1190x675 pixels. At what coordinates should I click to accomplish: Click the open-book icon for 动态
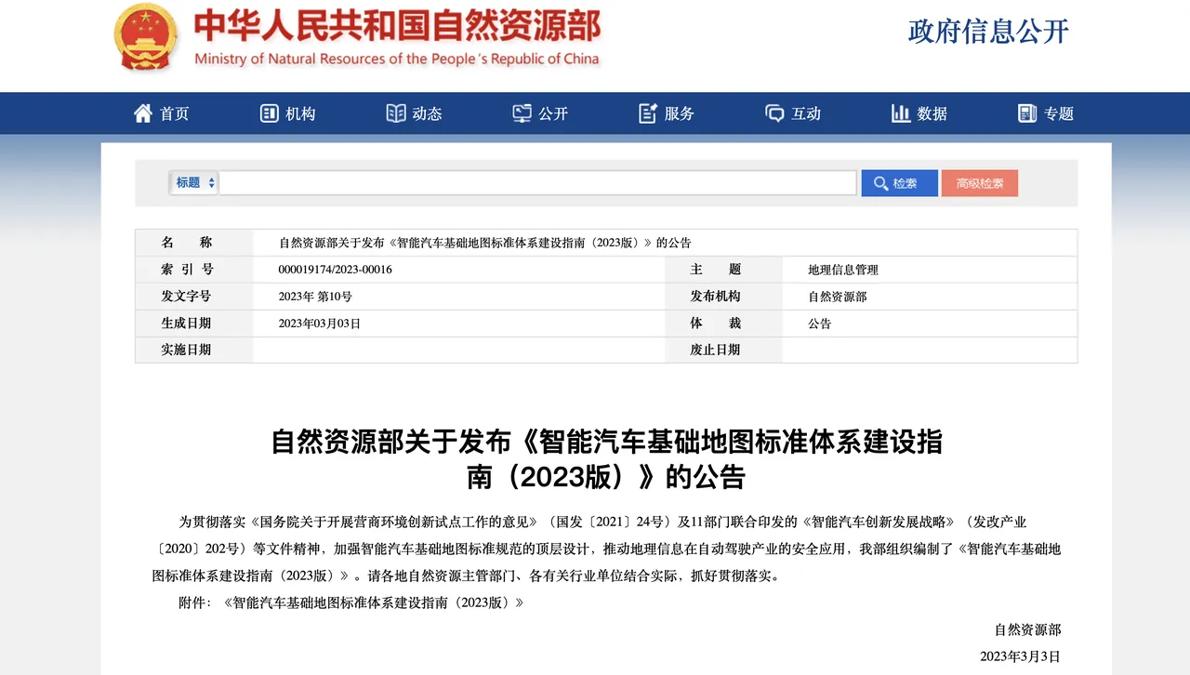(396, 113)
